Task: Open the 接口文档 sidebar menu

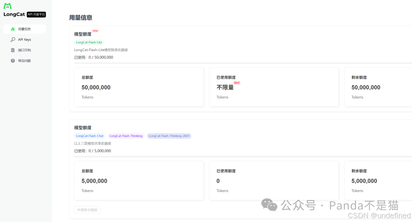Action: tap(24, 50)
